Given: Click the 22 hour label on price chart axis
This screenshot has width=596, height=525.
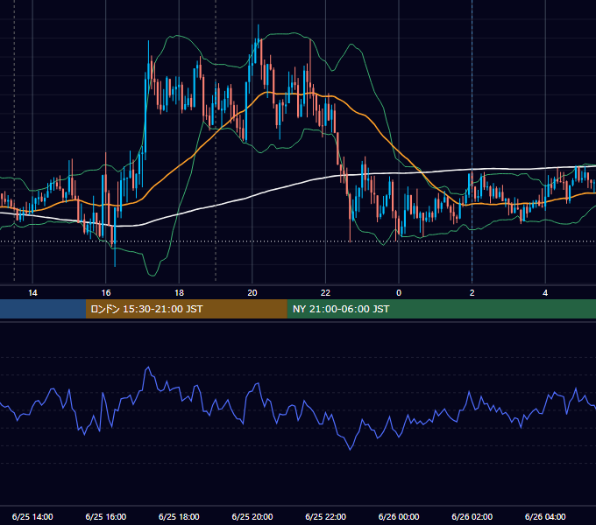Looking at the screenshot, I should pos(325,293).
